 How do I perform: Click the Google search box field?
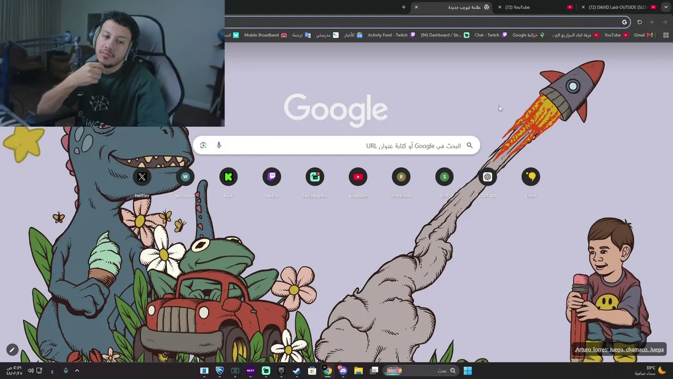click(336, 145)
